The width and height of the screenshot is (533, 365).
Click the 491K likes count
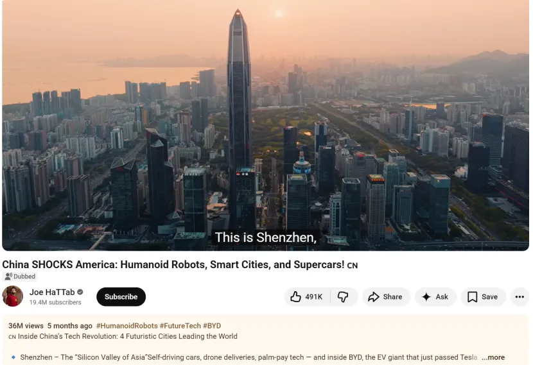(x=314, y=297)
